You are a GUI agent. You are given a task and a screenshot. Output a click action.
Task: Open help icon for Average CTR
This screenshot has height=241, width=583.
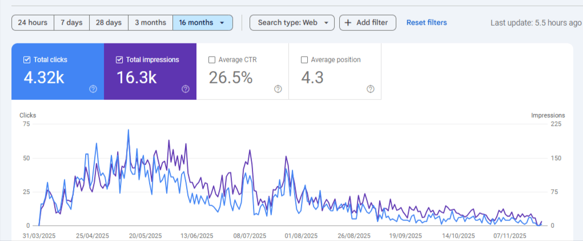[278, 89]
